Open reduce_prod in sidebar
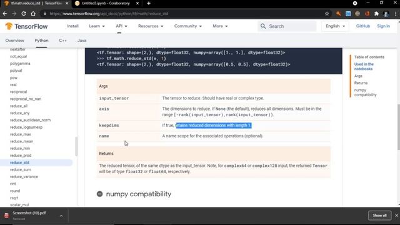Image resolution: width=400 pixels, height=225 pixels. coord(21,156)
